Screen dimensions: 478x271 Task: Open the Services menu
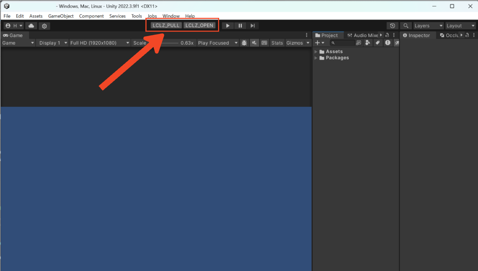tap(117, 16)
